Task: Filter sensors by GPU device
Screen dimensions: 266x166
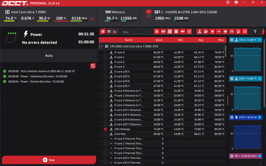Action: click(163, 32)
